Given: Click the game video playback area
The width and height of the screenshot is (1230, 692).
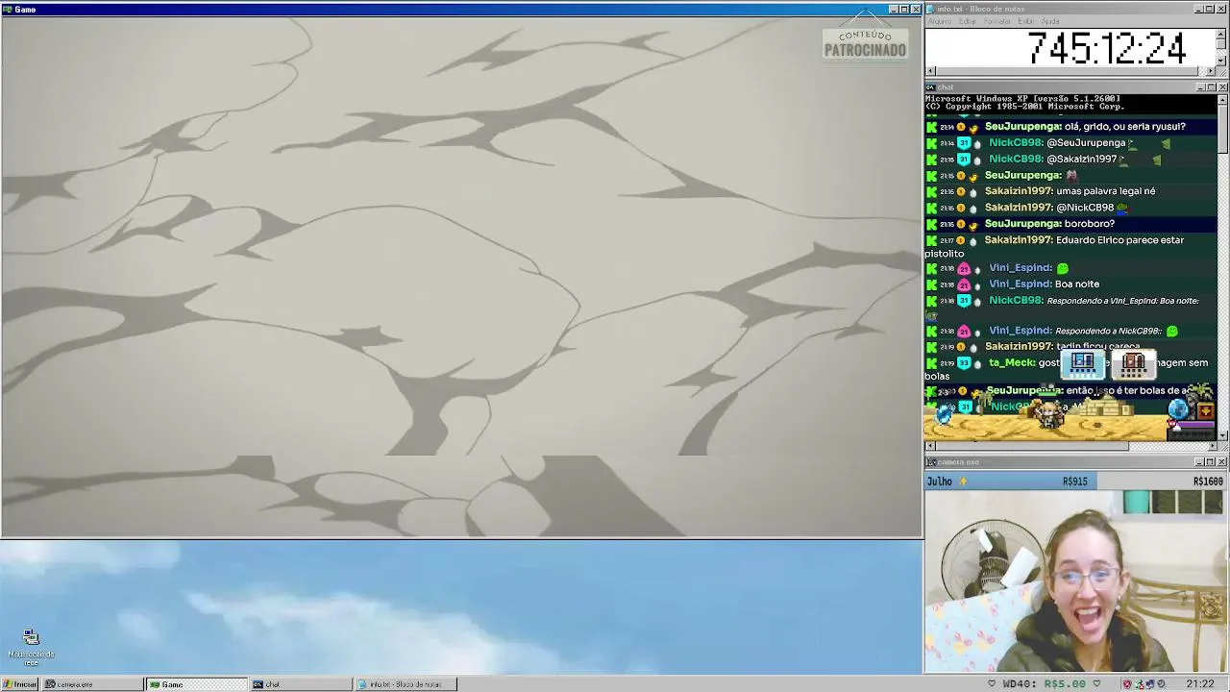Looking at the screenshot, I should pos(461,277).
